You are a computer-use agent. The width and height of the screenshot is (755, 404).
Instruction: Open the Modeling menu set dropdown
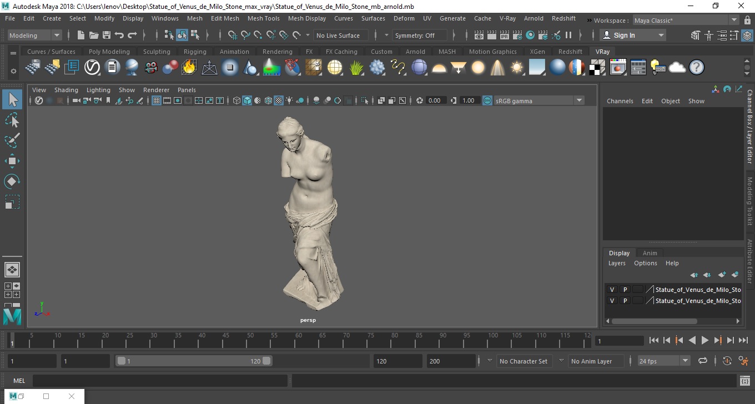(34, 35)
